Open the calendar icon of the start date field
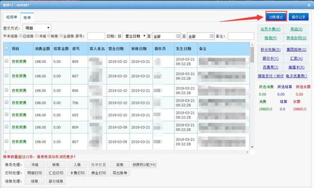Viewport: 314px width, 188px height. 178,36
